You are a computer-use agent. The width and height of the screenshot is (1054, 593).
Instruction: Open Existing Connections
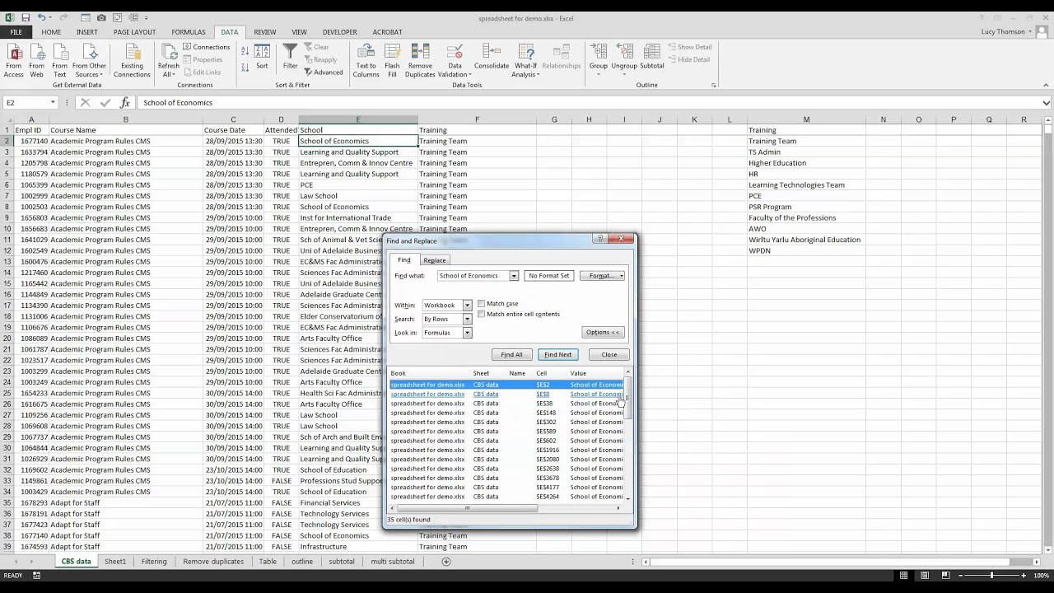click(132, 60)
